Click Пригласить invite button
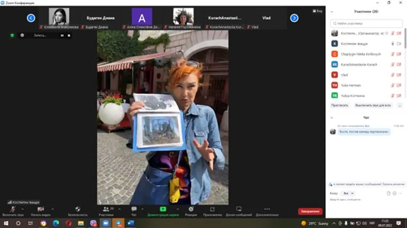Screen dimensions: 407x228 coord(340,105)
